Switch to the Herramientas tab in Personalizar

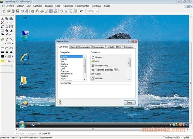98,47
